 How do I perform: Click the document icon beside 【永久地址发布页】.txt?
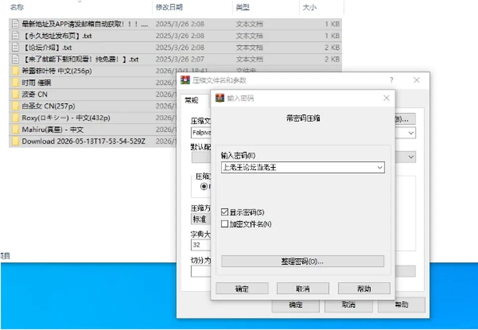[x=15, y=36]
